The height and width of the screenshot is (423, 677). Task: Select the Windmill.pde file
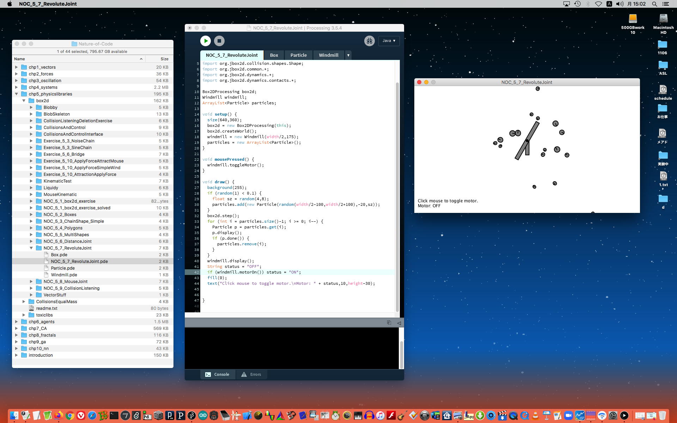point(64,275)
